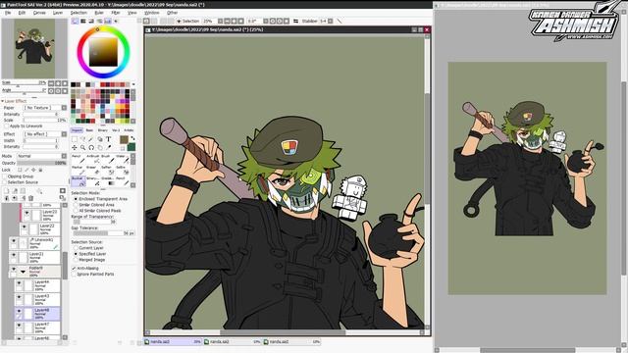The height and width of the screenshot is (353, 628).
Task: Select the Hand pan tool
Action: (x=100, y=148)
